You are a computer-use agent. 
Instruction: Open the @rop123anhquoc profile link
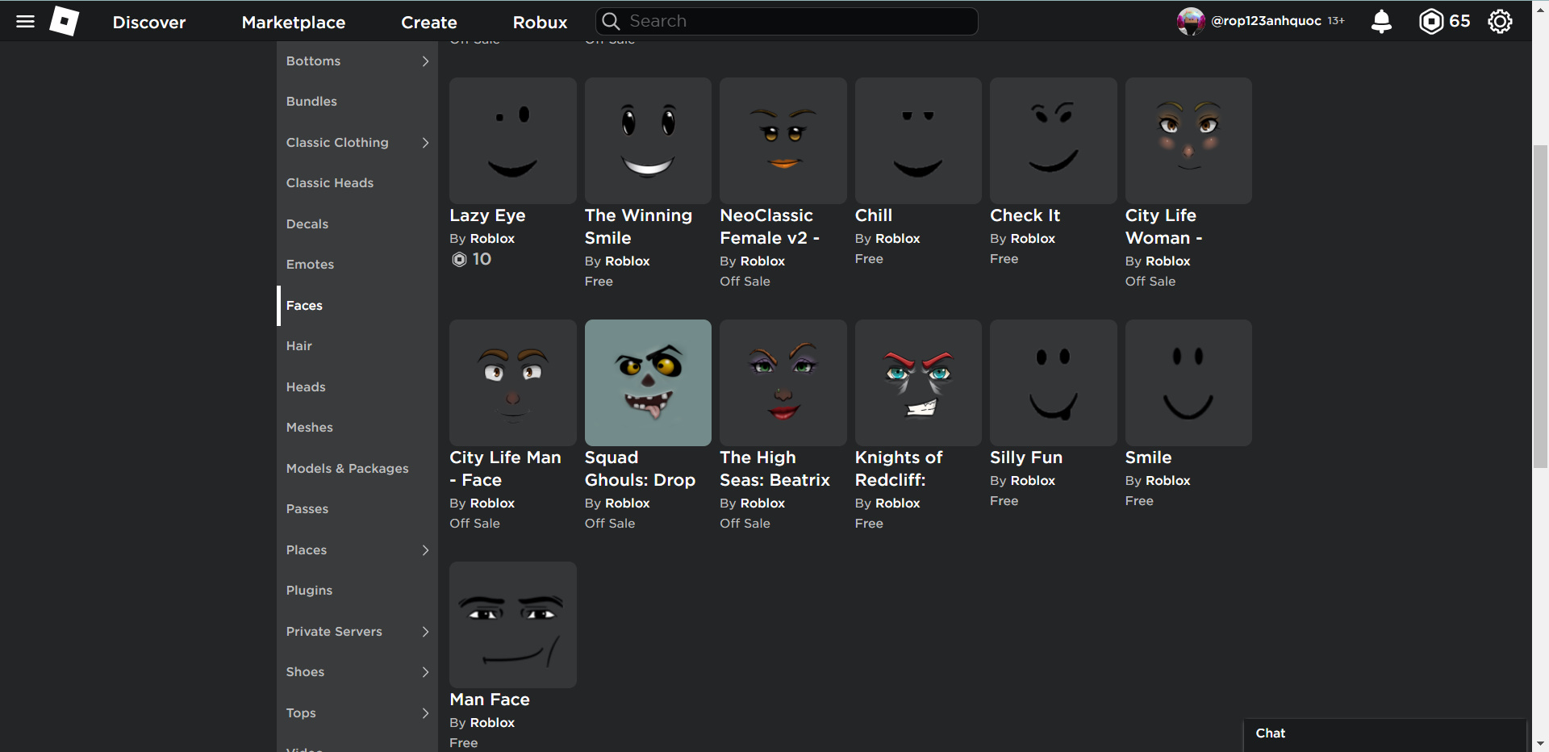[1266, 21]
